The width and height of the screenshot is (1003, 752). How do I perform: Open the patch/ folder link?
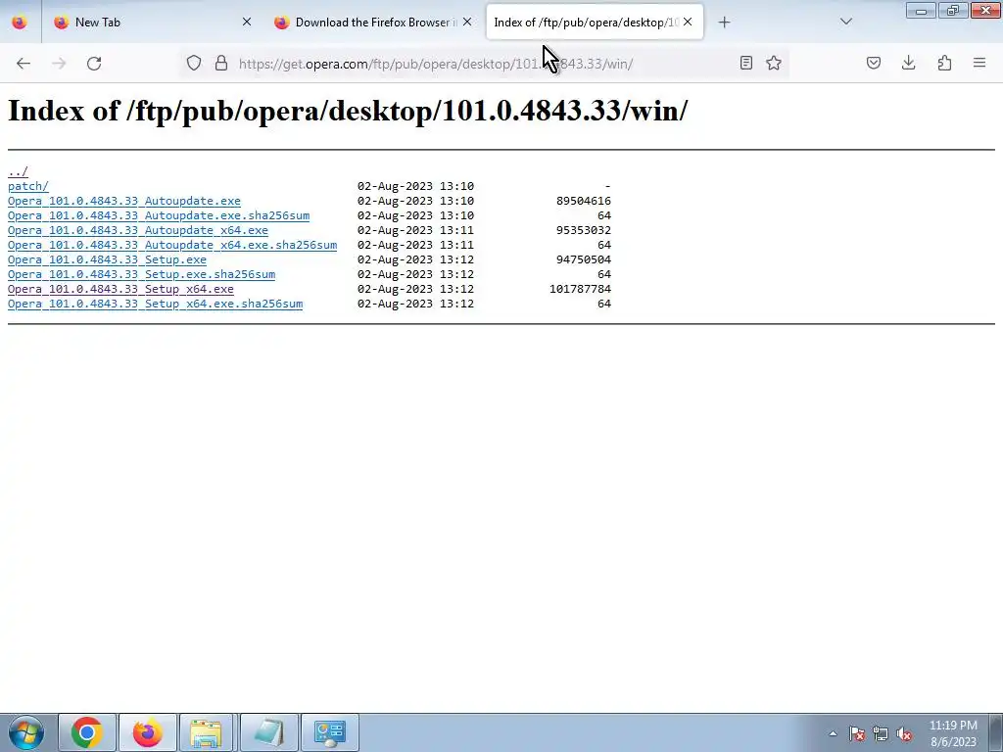[x=28, y=186]
